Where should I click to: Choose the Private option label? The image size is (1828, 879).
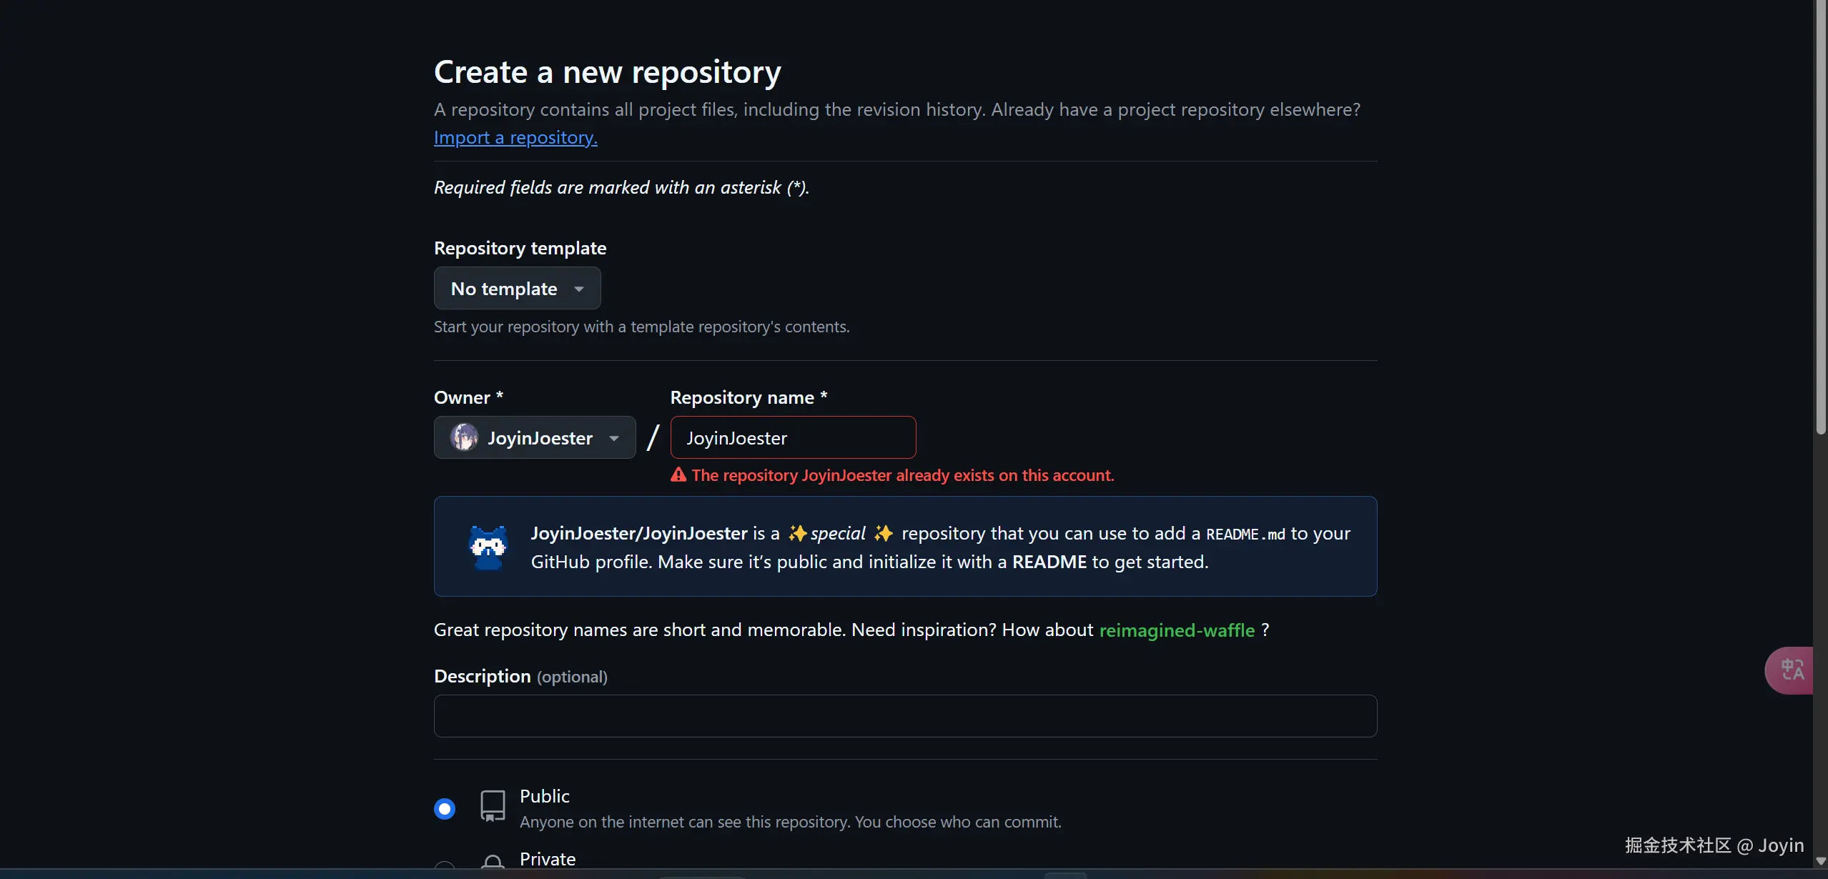pos(548,859)
